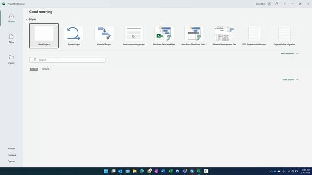Click the user account profile icon
Screen dimensions: 312x175
(x=269, y=4)
